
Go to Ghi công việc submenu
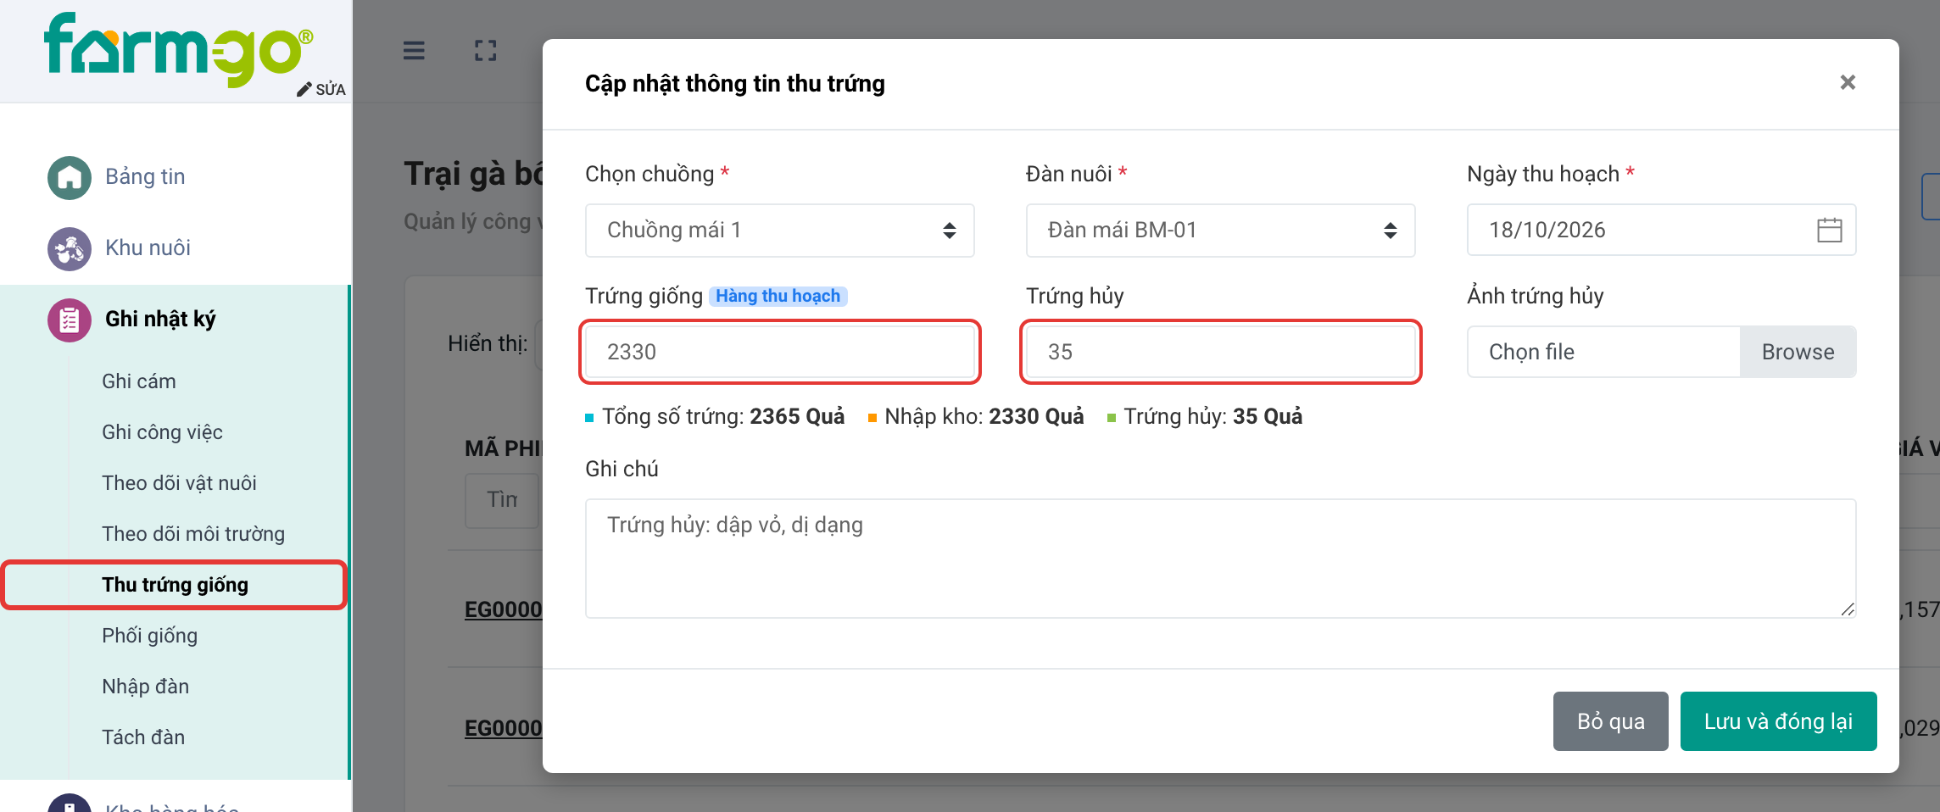coord(162,432)
